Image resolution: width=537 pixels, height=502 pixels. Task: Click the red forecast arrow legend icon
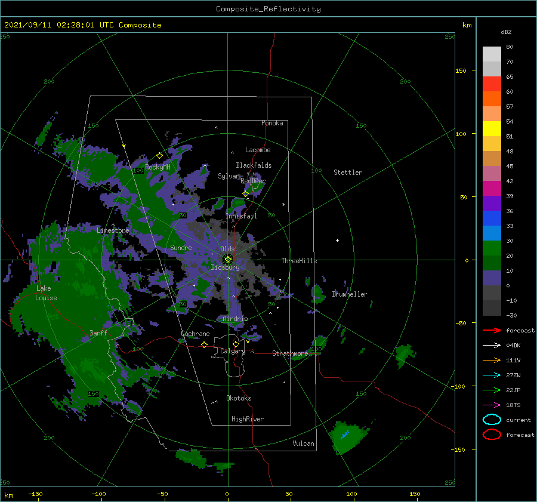click(x=492, y=330)
